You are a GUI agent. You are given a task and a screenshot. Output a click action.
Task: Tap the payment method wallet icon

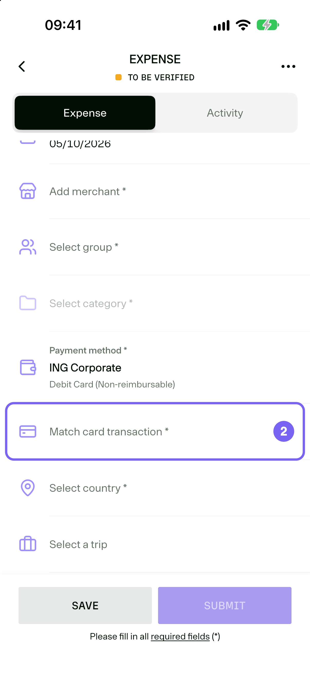point(28,367)
